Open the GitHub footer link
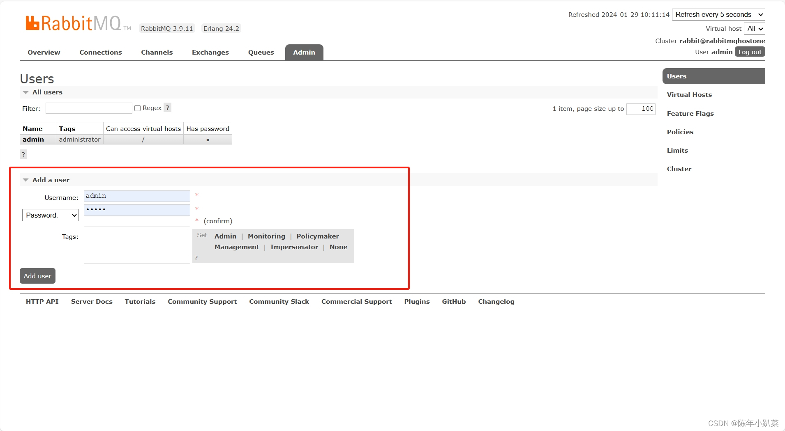 click(454, 302)
